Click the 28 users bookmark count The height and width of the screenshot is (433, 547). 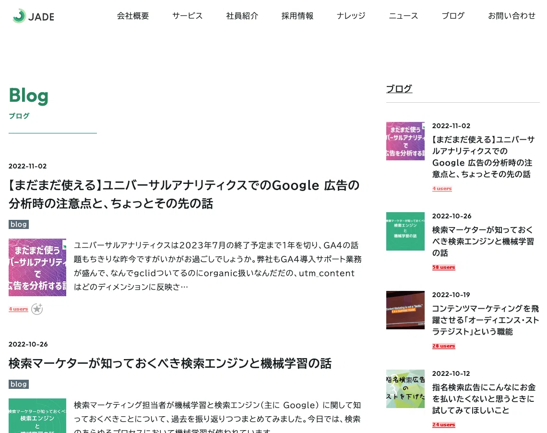[x=444, y=346]
